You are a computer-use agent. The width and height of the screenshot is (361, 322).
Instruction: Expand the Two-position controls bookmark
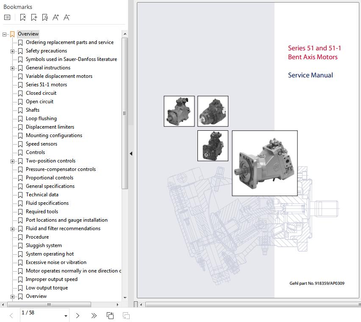click(x=13, y=161)
